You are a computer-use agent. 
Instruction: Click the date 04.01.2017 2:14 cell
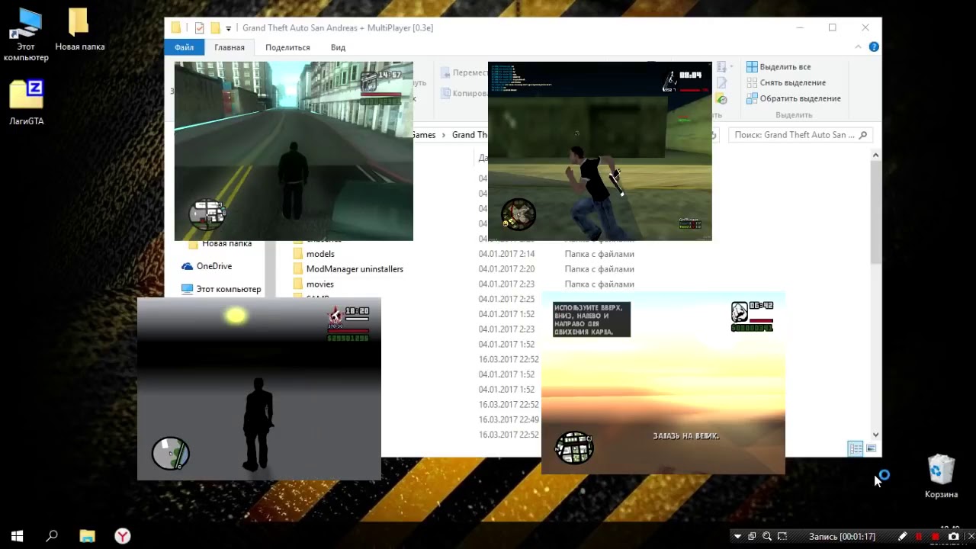506,254
